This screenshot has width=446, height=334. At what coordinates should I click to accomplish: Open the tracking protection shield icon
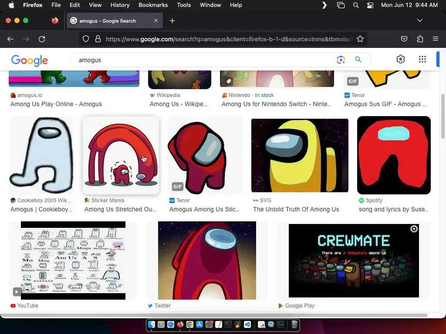pyautogui.click(x=86, y=39)
